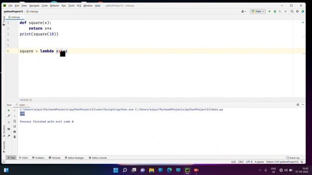
Task: Run main with the green toolbar play button
Action: [270, 12]
